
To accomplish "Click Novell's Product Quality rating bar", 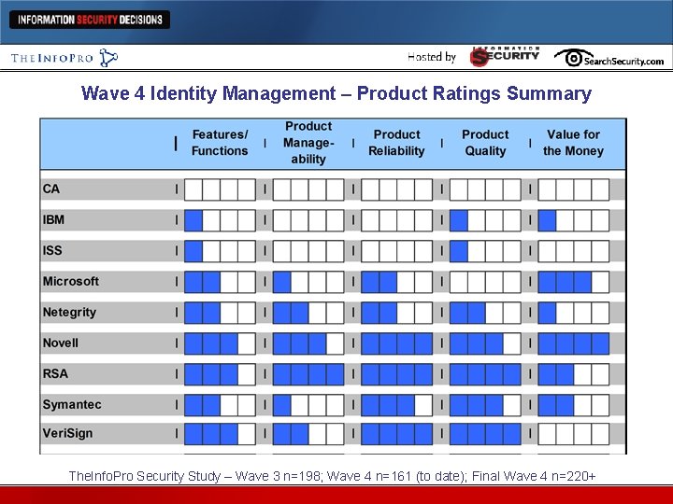I will (x=485, y=344).
